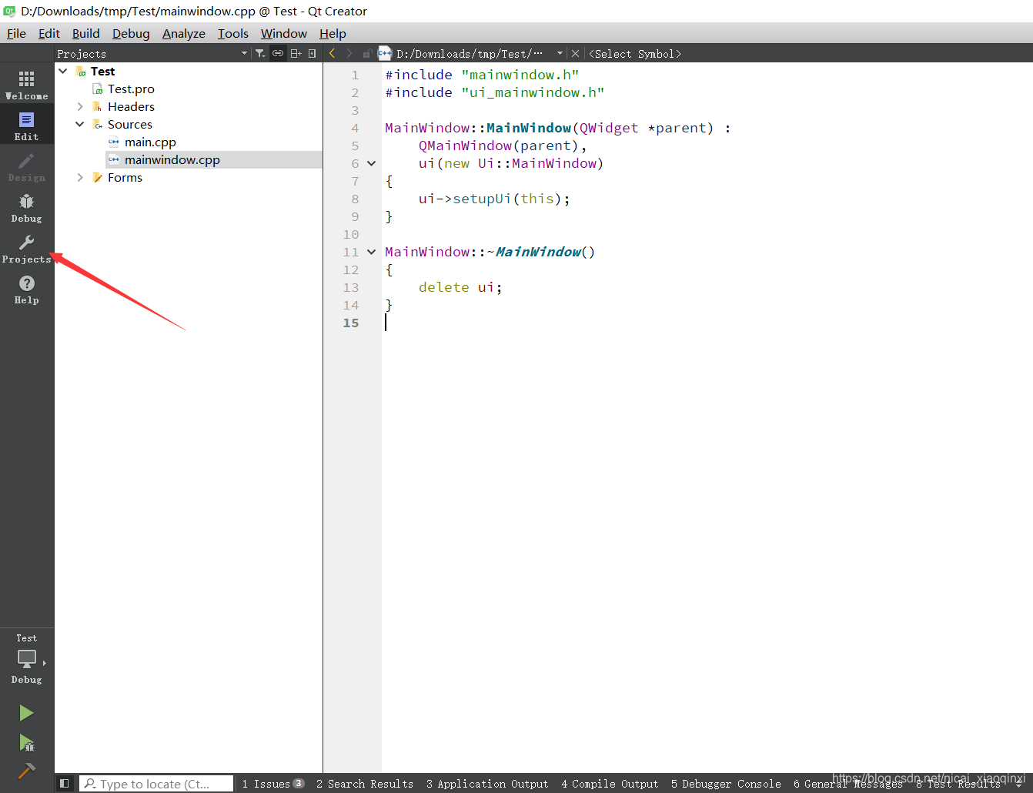This screenshot has height=793, width=1033.
Task: Click the Qt Creator title bar icon
Action: point(10,11)
